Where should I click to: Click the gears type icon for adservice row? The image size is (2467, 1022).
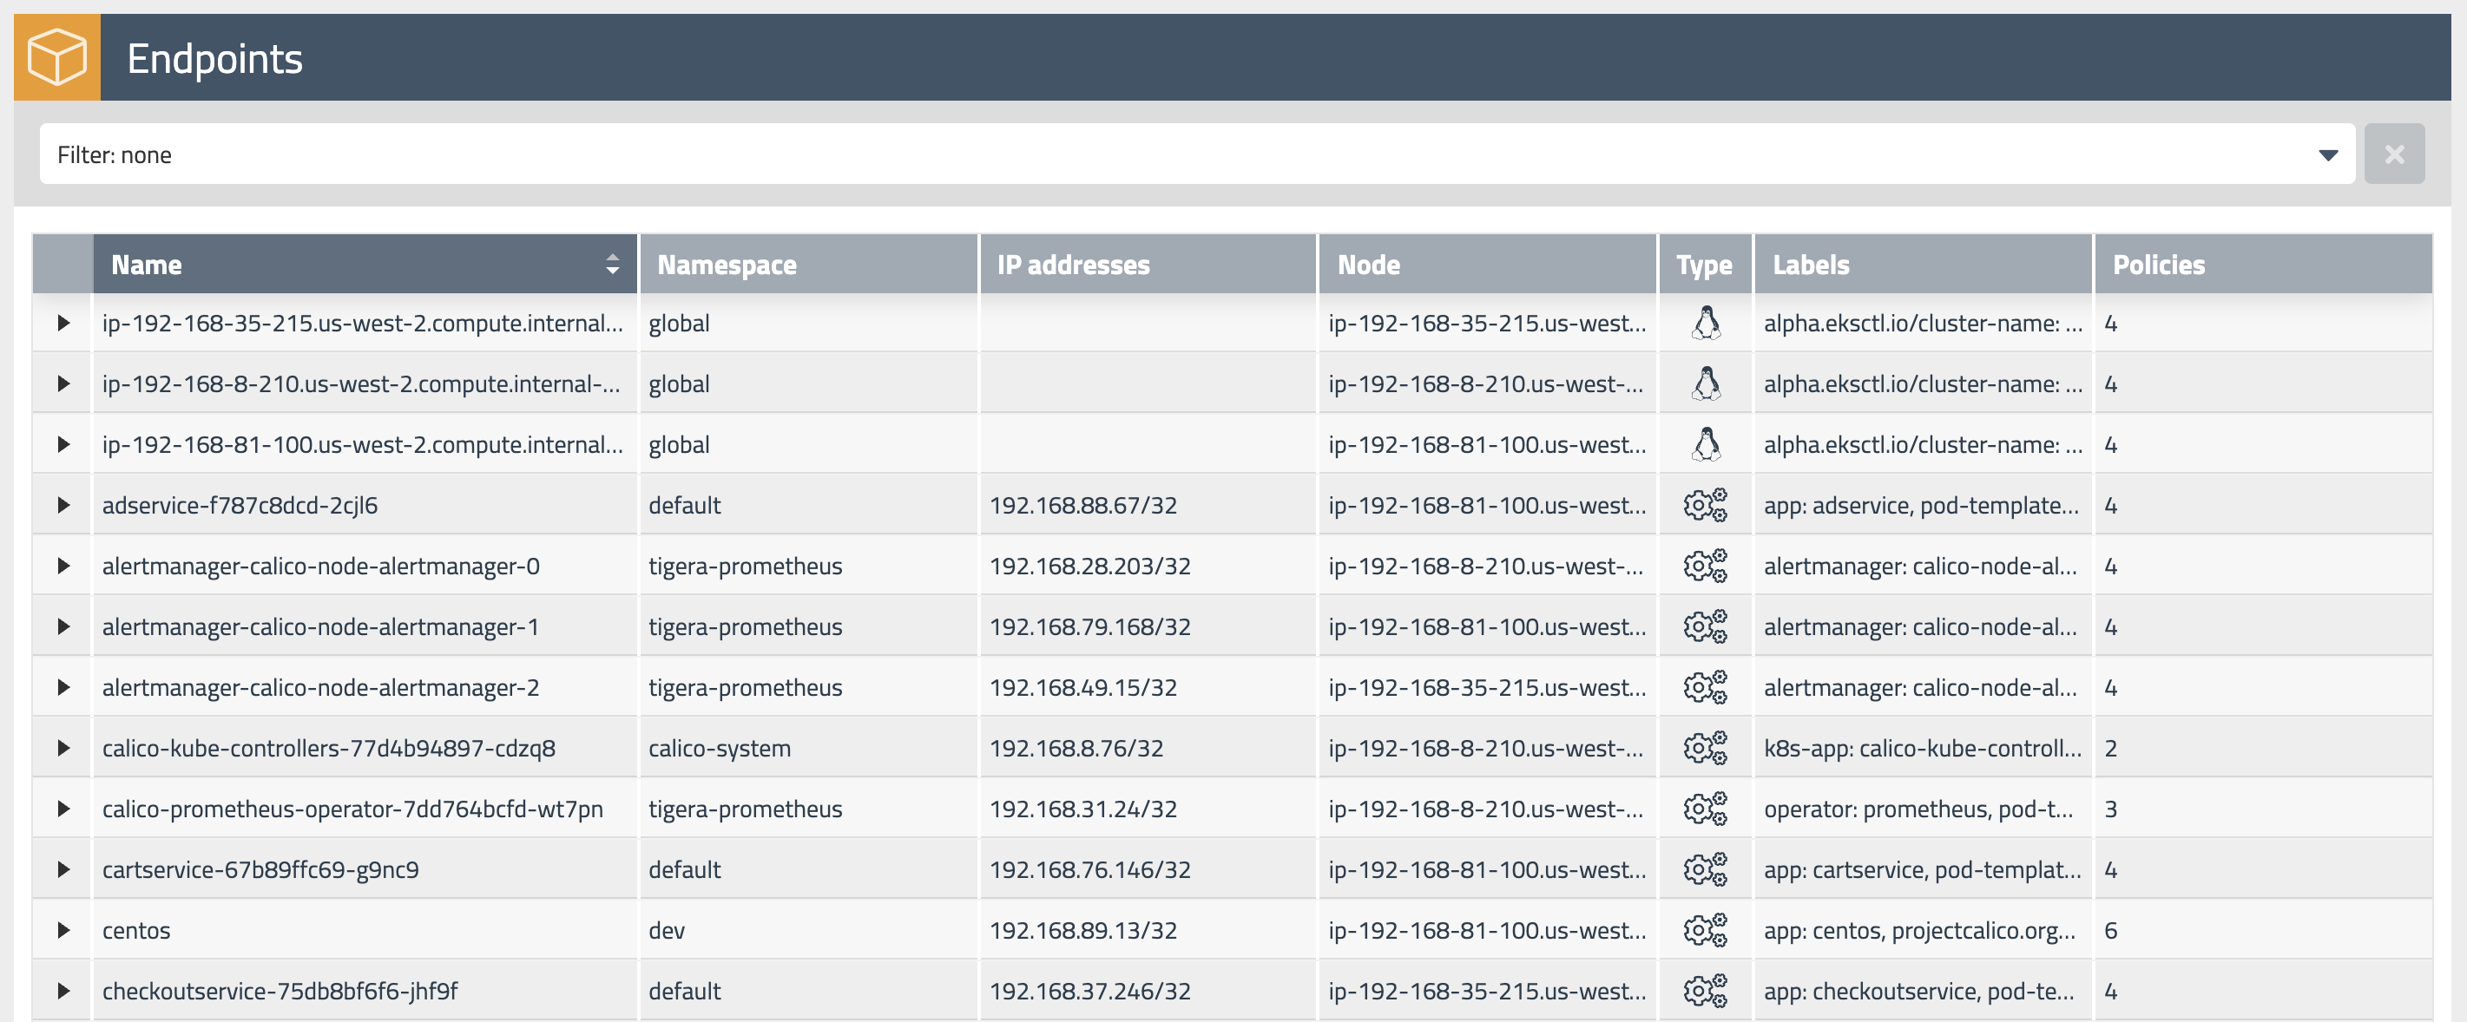tap(1705, 505)
